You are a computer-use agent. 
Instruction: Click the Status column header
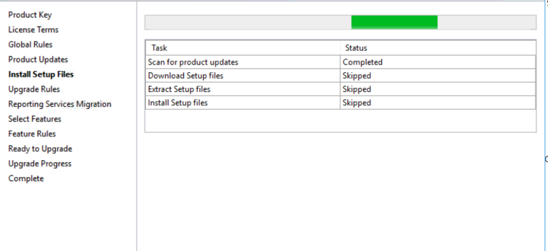pos(356,48)
